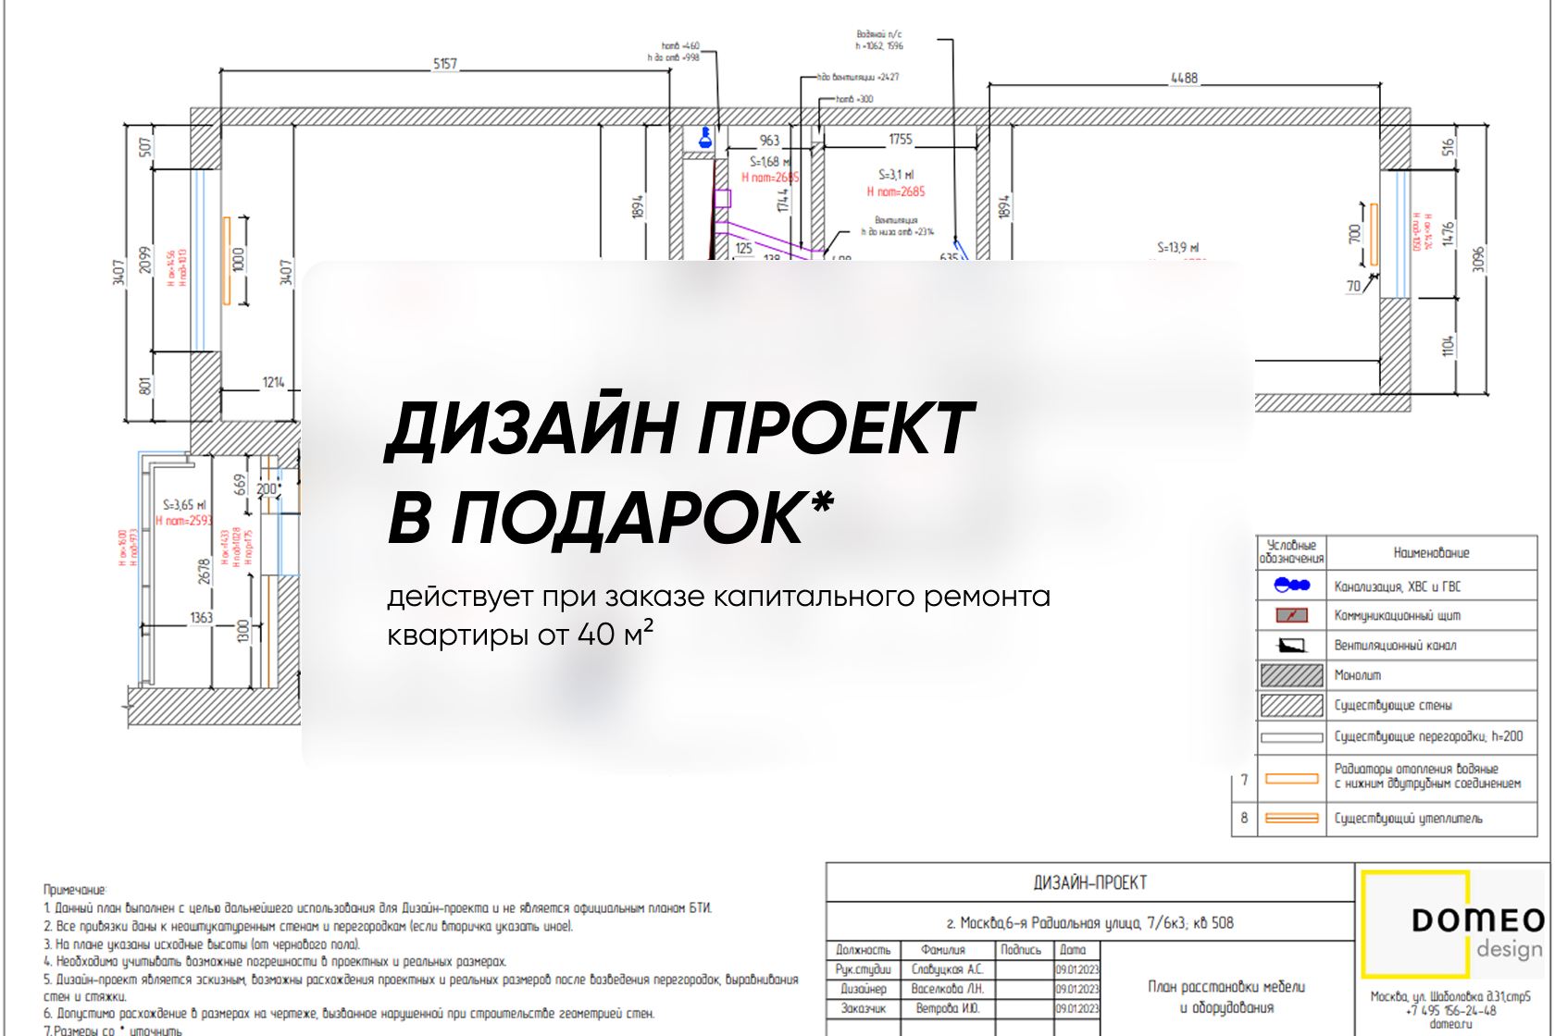Click the DOMEO design logo

point(1453,926)
